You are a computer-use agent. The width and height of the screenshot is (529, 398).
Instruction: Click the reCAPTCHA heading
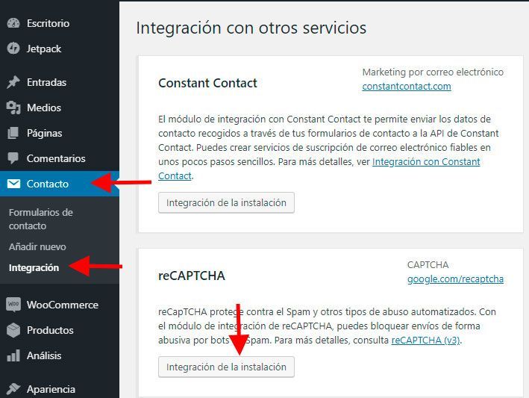[x=192, y=276]
